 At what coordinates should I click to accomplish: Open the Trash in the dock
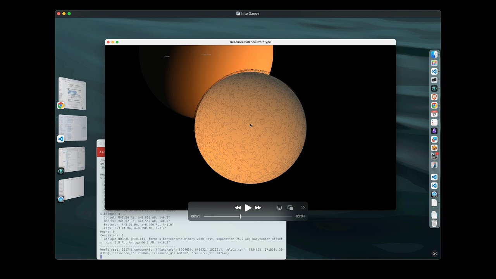tap(434, 223)
